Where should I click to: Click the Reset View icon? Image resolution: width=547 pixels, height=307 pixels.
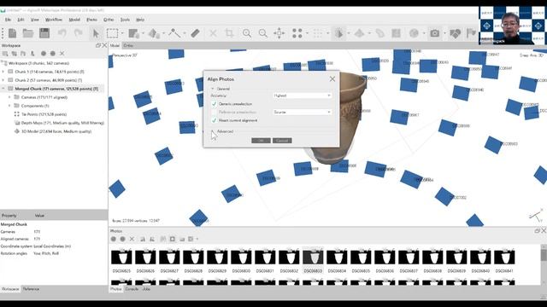tap(279, 33)
